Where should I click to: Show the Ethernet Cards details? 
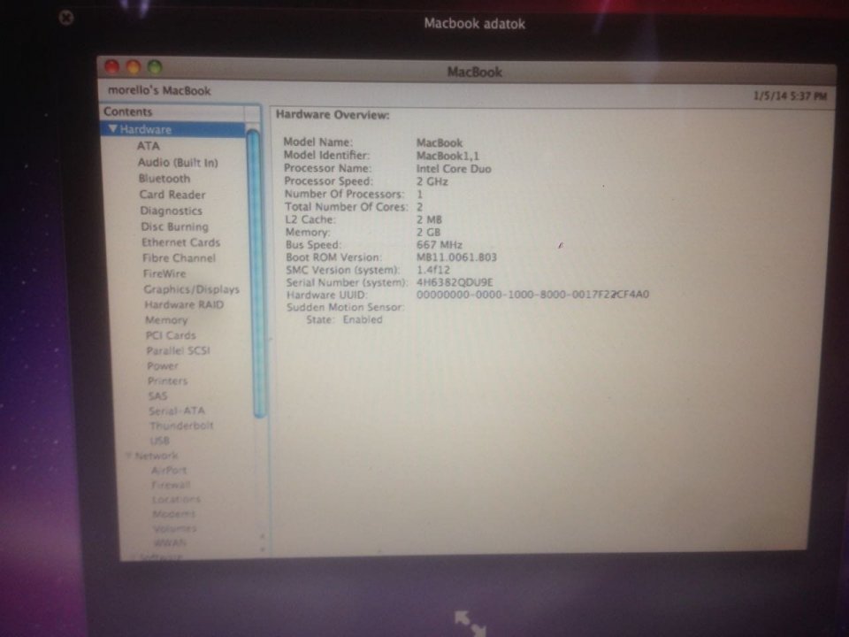click(x=180, y=242)
